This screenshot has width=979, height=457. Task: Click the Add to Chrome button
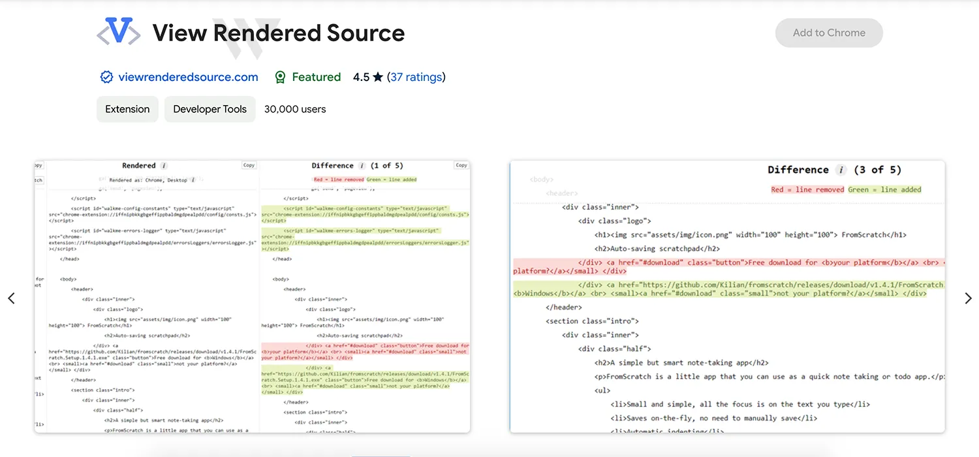pyautogui.click(x=829, y=33)
